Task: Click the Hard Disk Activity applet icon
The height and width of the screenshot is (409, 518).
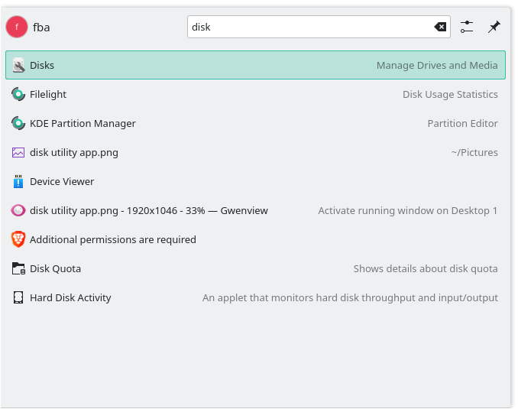Action: [x=18, y=298]
